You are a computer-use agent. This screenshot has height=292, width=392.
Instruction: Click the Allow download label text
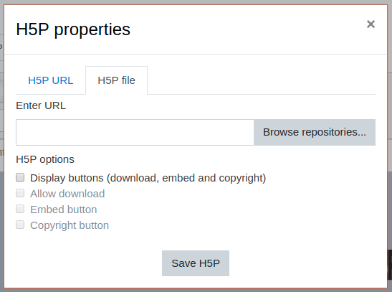(67, 194)
